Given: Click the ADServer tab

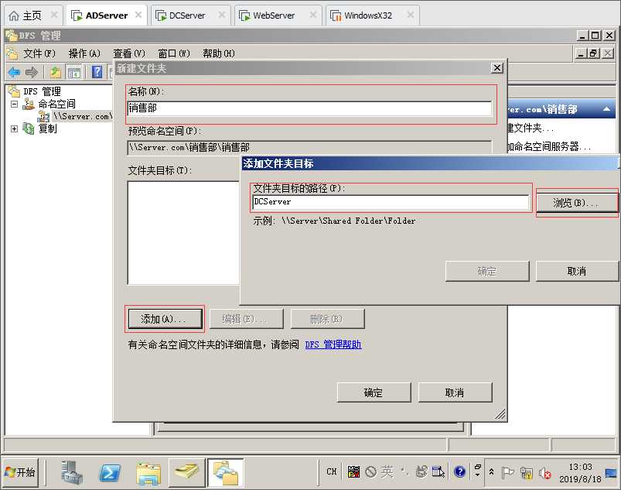Looking at the screenshot, I should tap(106, 15).
